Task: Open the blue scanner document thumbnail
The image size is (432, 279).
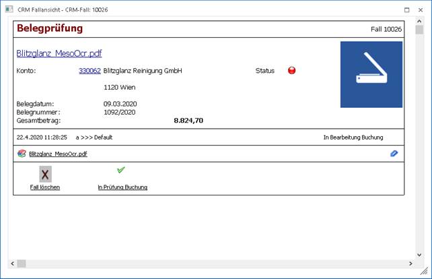Action: [x=371, y=74]
